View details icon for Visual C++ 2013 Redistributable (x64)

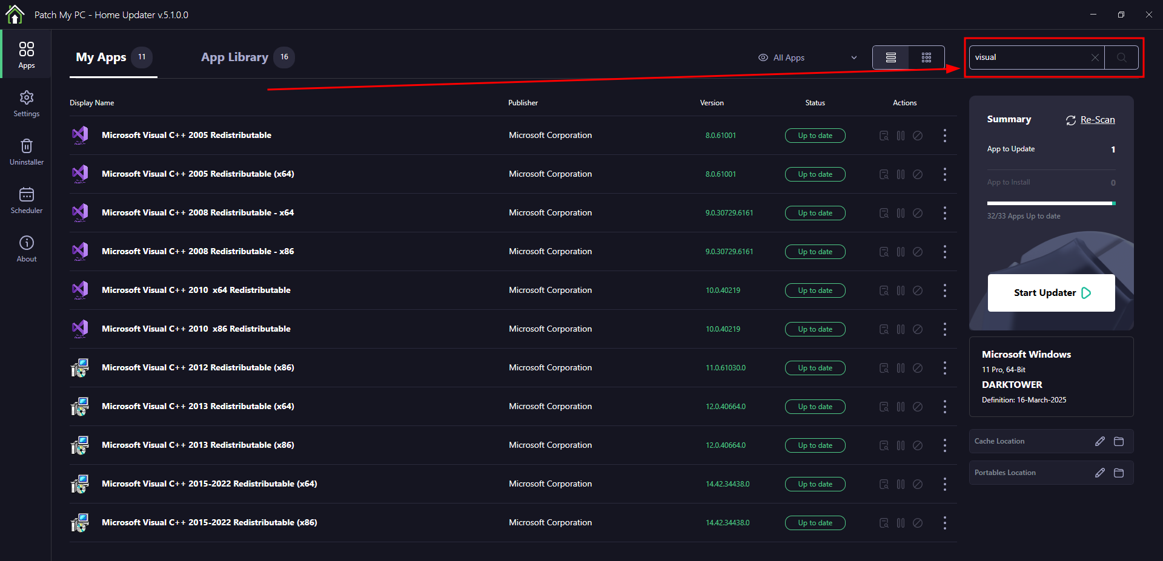pos(884,407)
